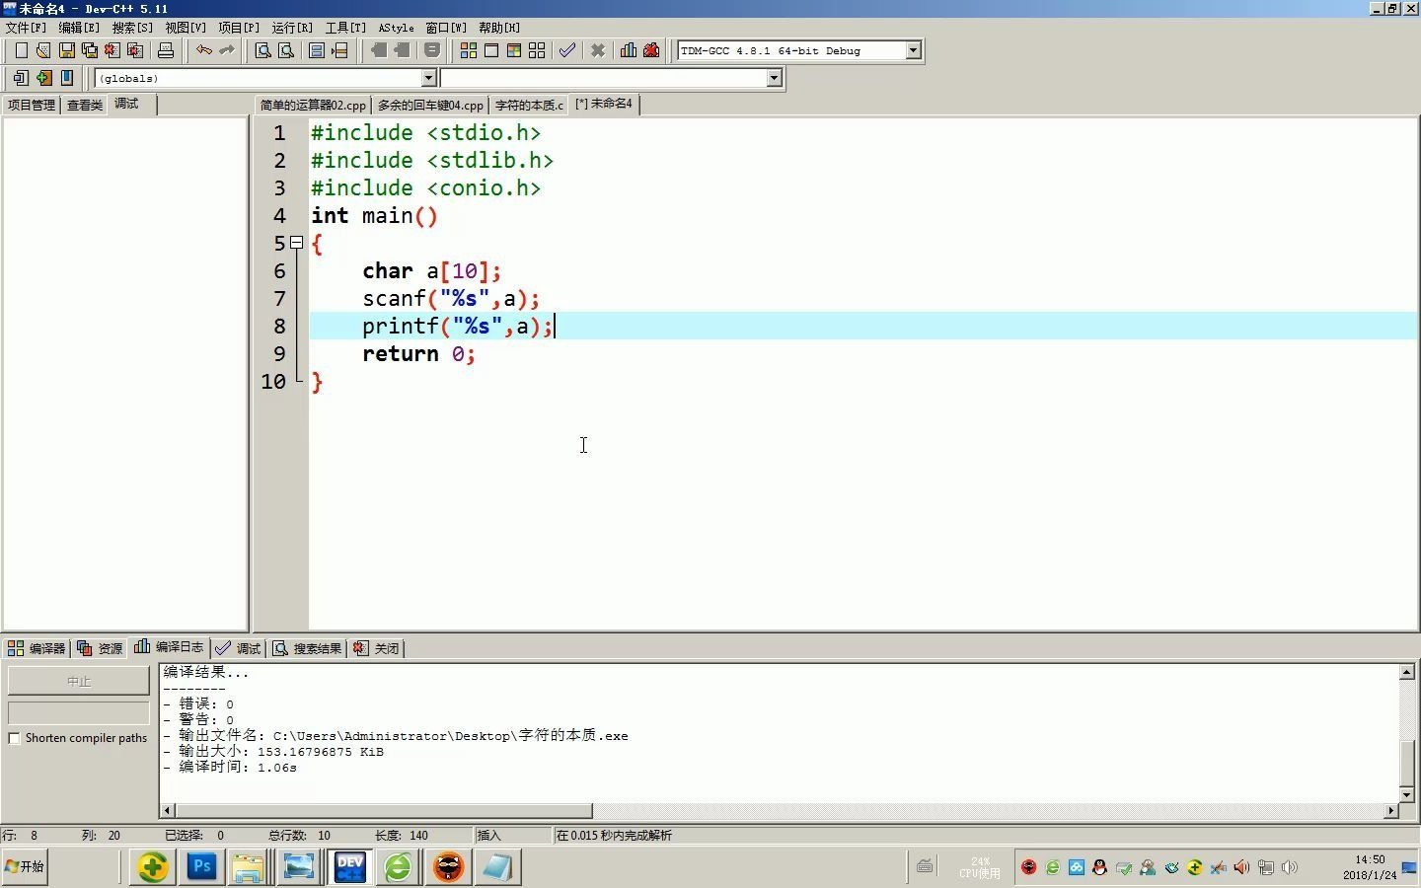Switch to the 字符的本质.c tab
This screenshot has height=888, width=1421.
click(x=529, y=105)
